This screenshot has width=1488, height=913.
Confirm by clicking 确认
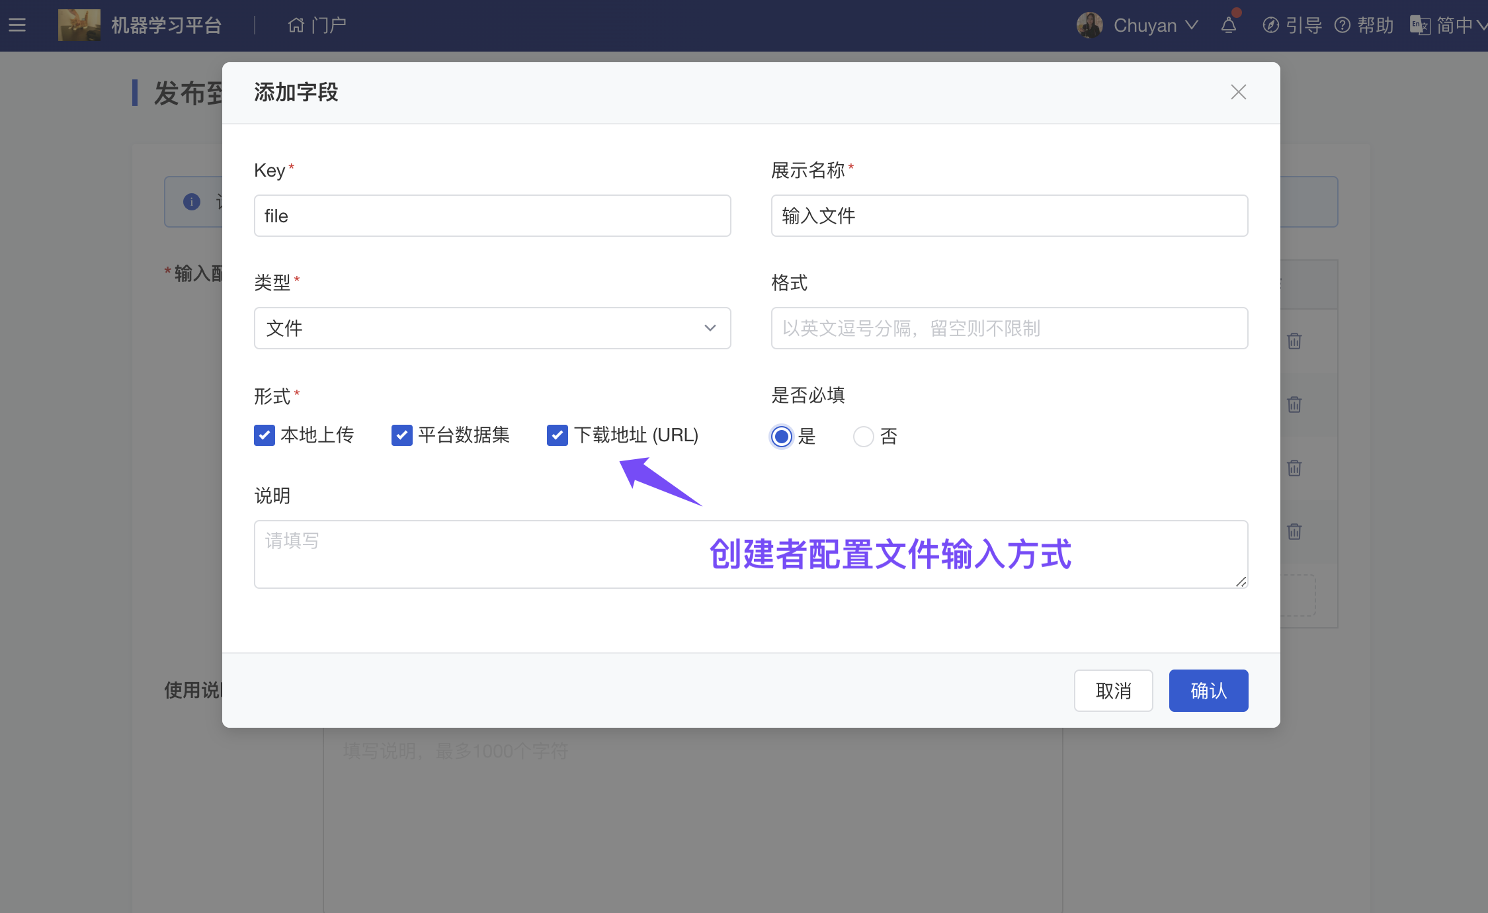tap(1208, 690)
